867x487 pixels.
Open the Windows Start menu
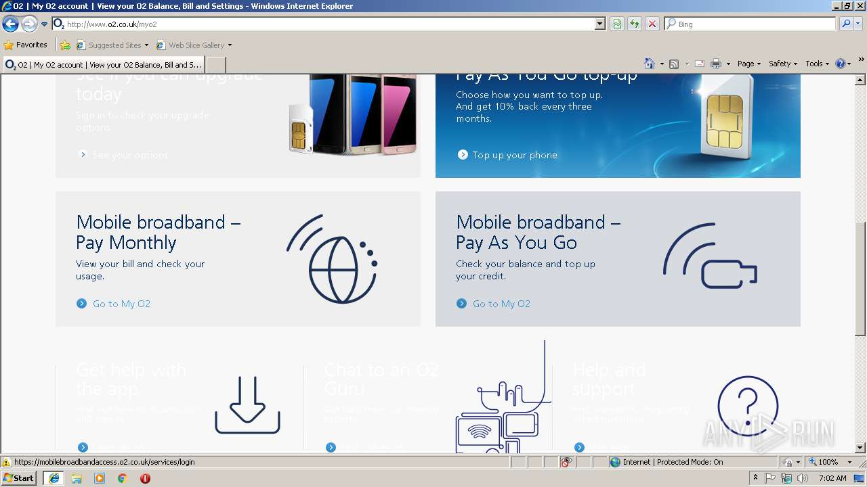click(x=19, y=478)
